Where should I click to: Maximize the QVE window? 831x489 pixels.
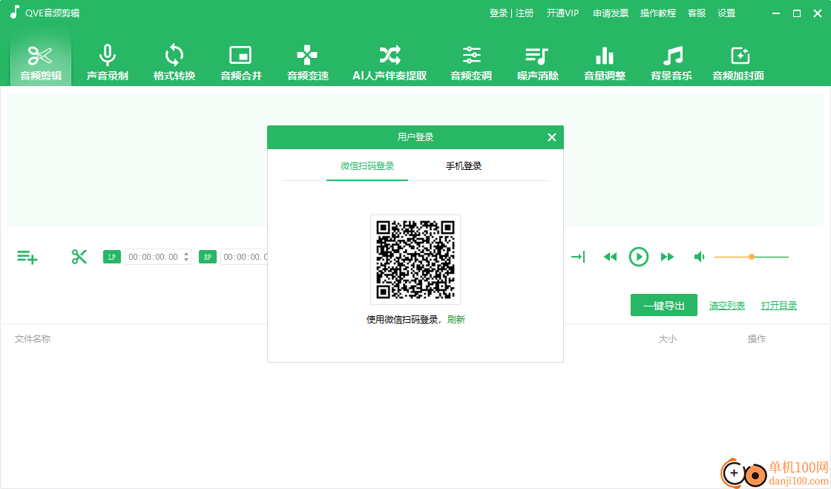tap(797, 13)
